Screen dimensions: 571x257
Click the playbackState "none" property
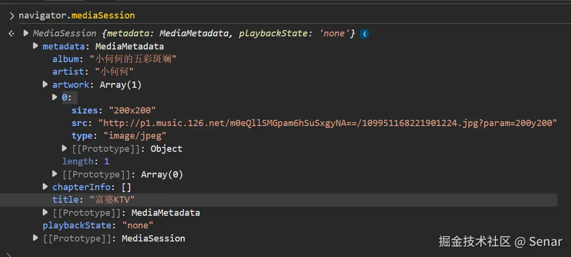tap(98, 225)
